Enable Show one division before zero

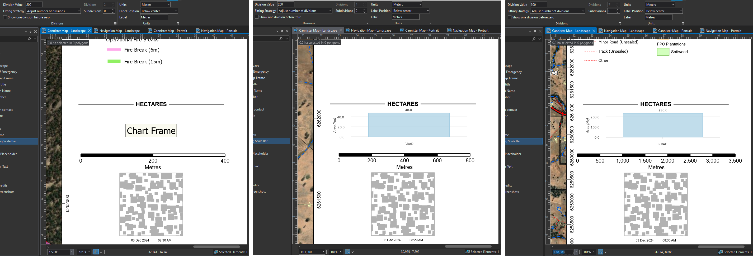coord(5,17)
